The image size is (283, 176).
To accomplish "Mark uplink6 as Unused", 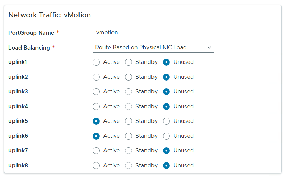I will coord(166,136).
